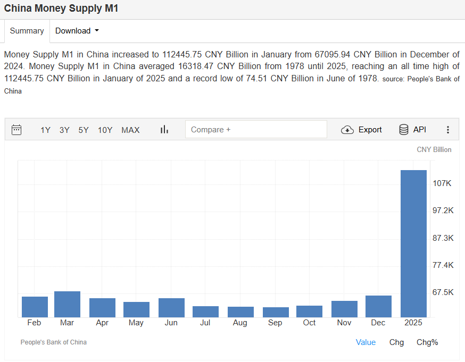Screen dimensions: 465x362
Task: Click the Feb bar in chart
Action: [35, 307]
